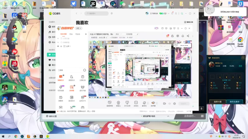Screen dimensions: 248x139
Task: Expand the chevron right of the share icon
Action: point(193,36)
